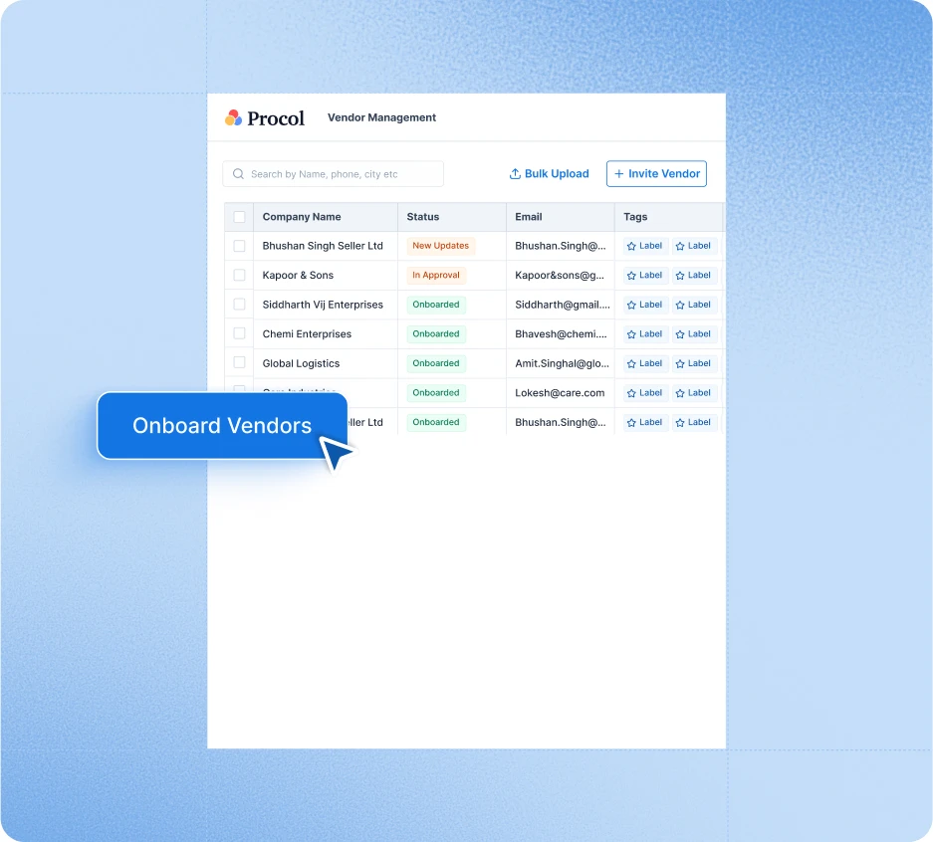Click second star Label tag for Global Logistics
The width and height of the screenshot is (933, 842).
coord(693,363)
